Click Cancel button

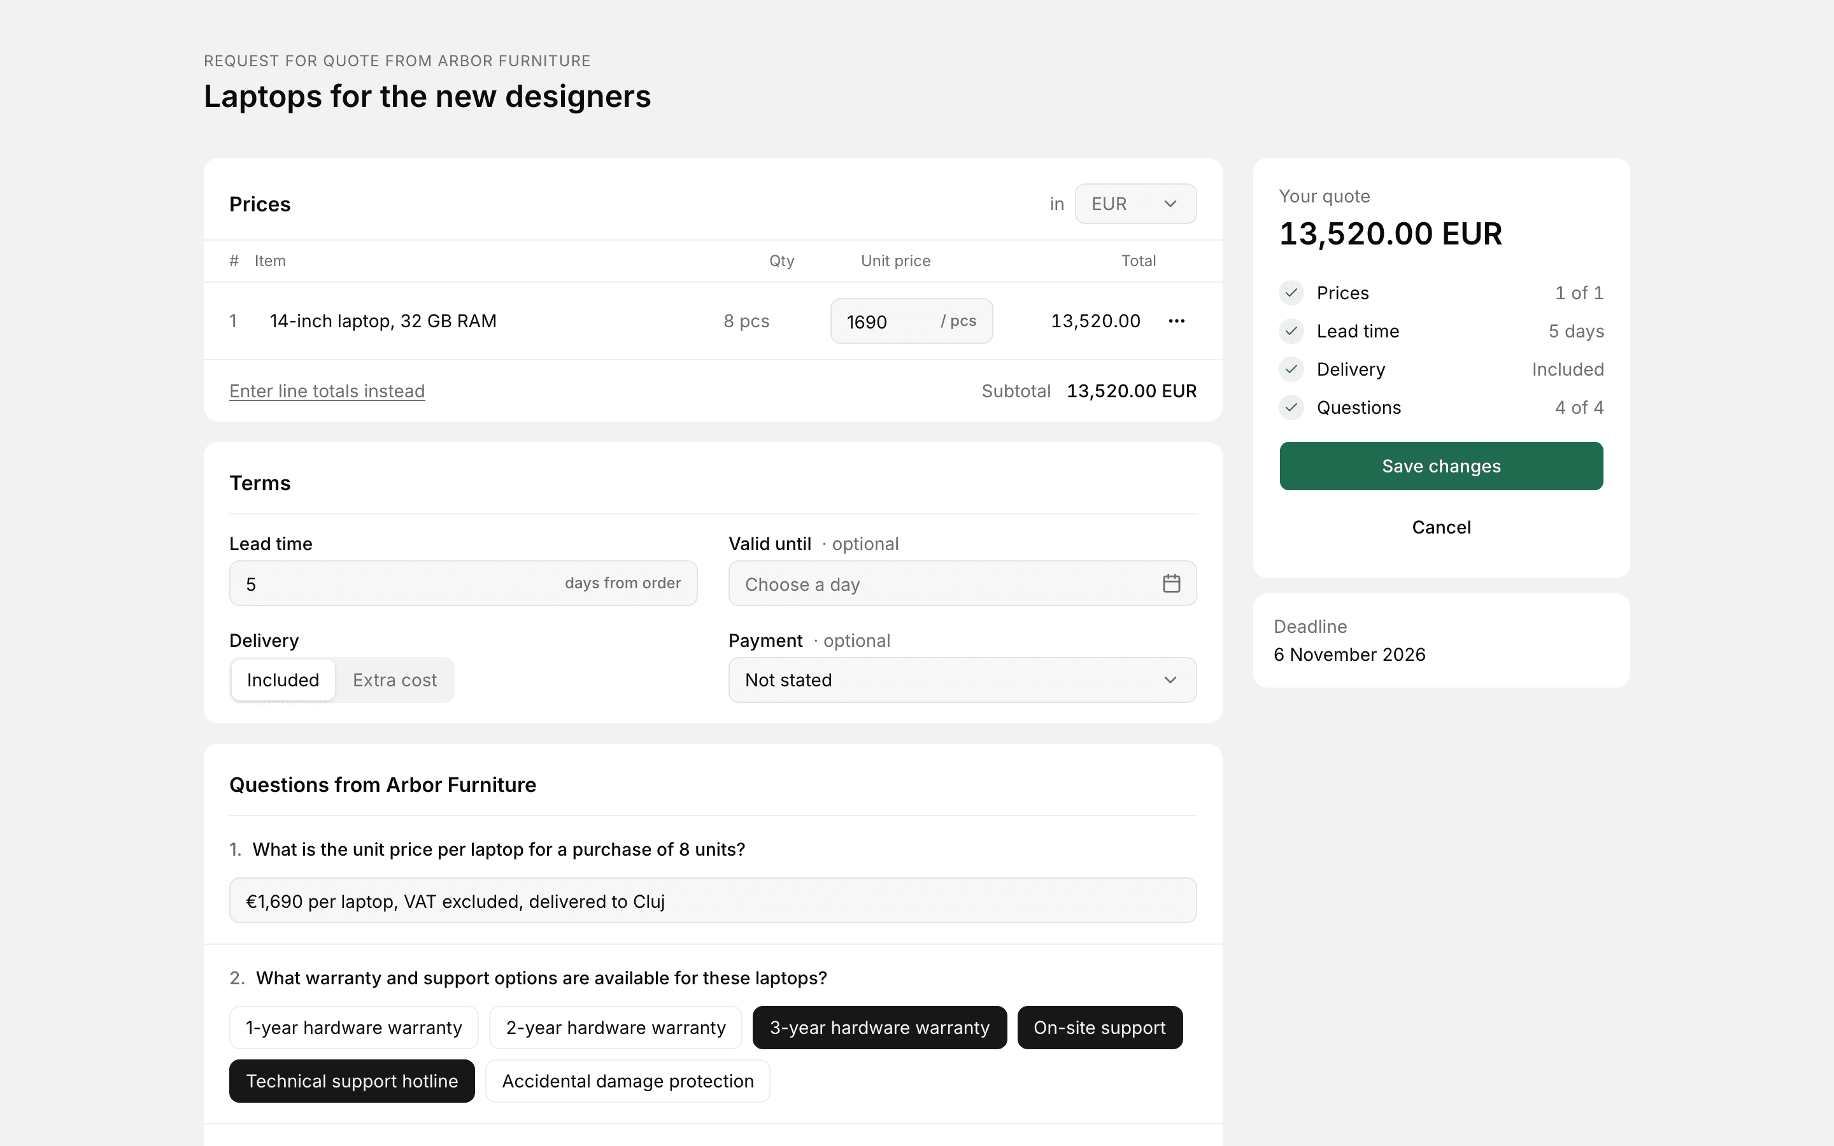tap(1440, 528)
